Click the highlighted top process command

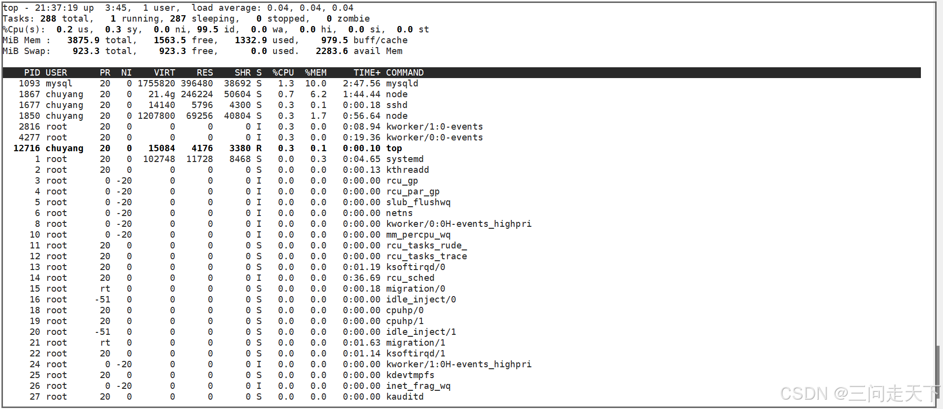tap(394, 148)
